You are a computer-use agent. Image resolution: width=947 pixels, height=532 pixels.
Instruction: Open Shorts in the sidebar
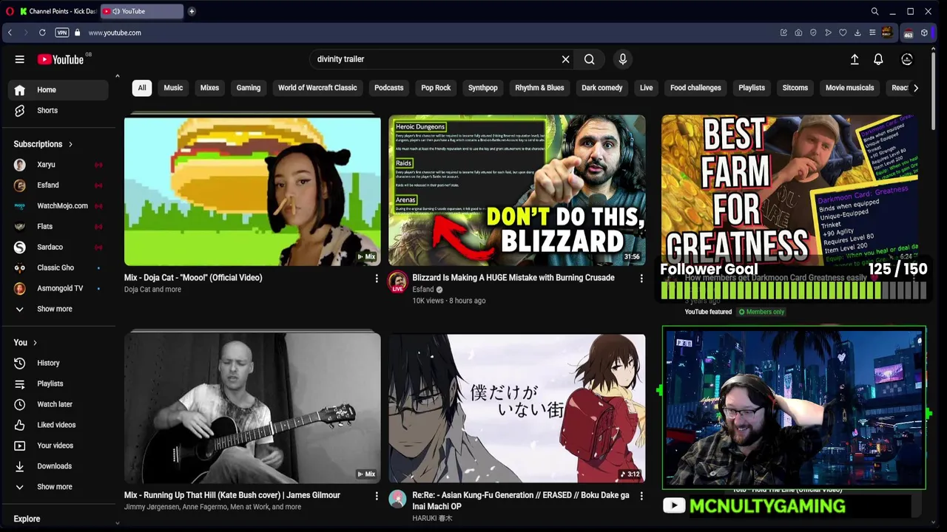click(x=58, y=111)
